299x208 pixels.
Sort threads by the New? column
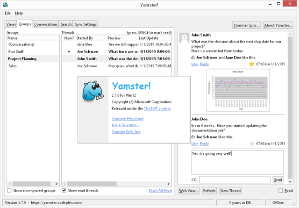(69, 38)
